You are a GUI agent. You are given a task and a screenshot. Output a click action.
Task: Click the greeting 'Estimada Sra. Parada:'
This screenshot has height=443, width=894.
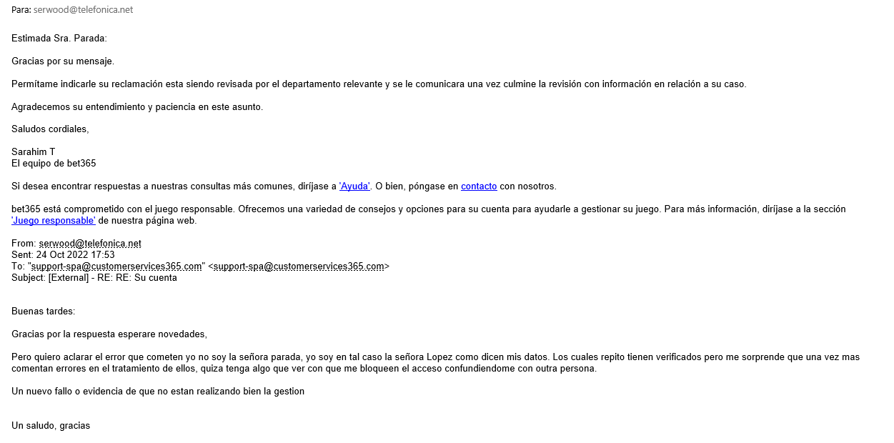[x=59, y=38]
